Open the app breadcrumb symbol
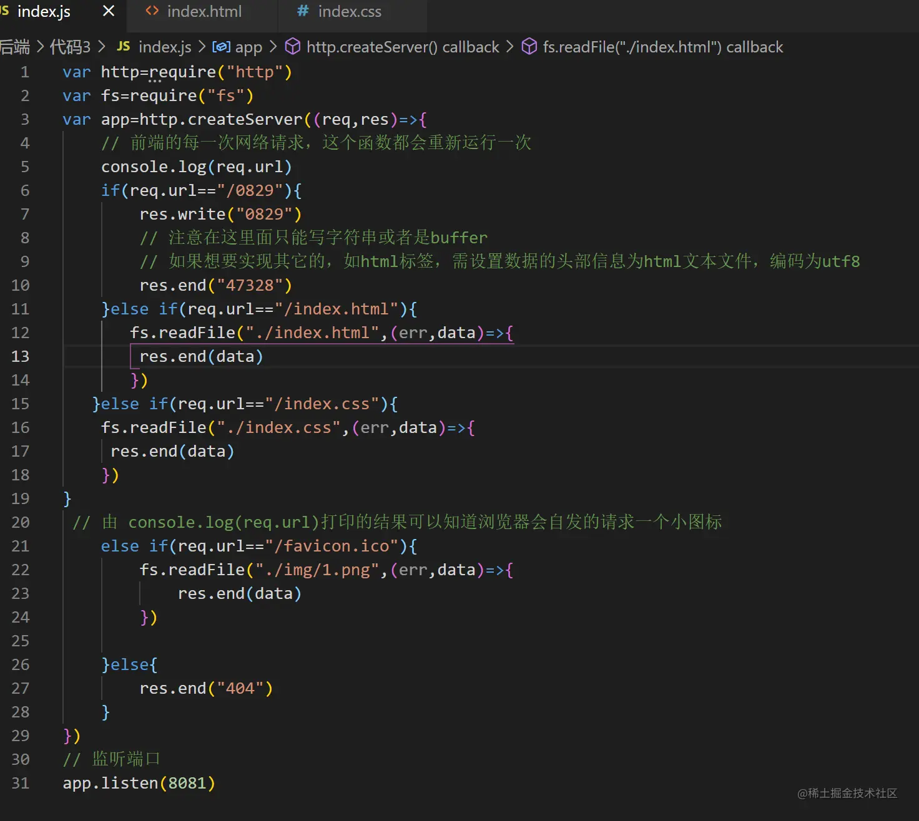The width and height of the screenshot is (919, 821). (x=248, y=47)
